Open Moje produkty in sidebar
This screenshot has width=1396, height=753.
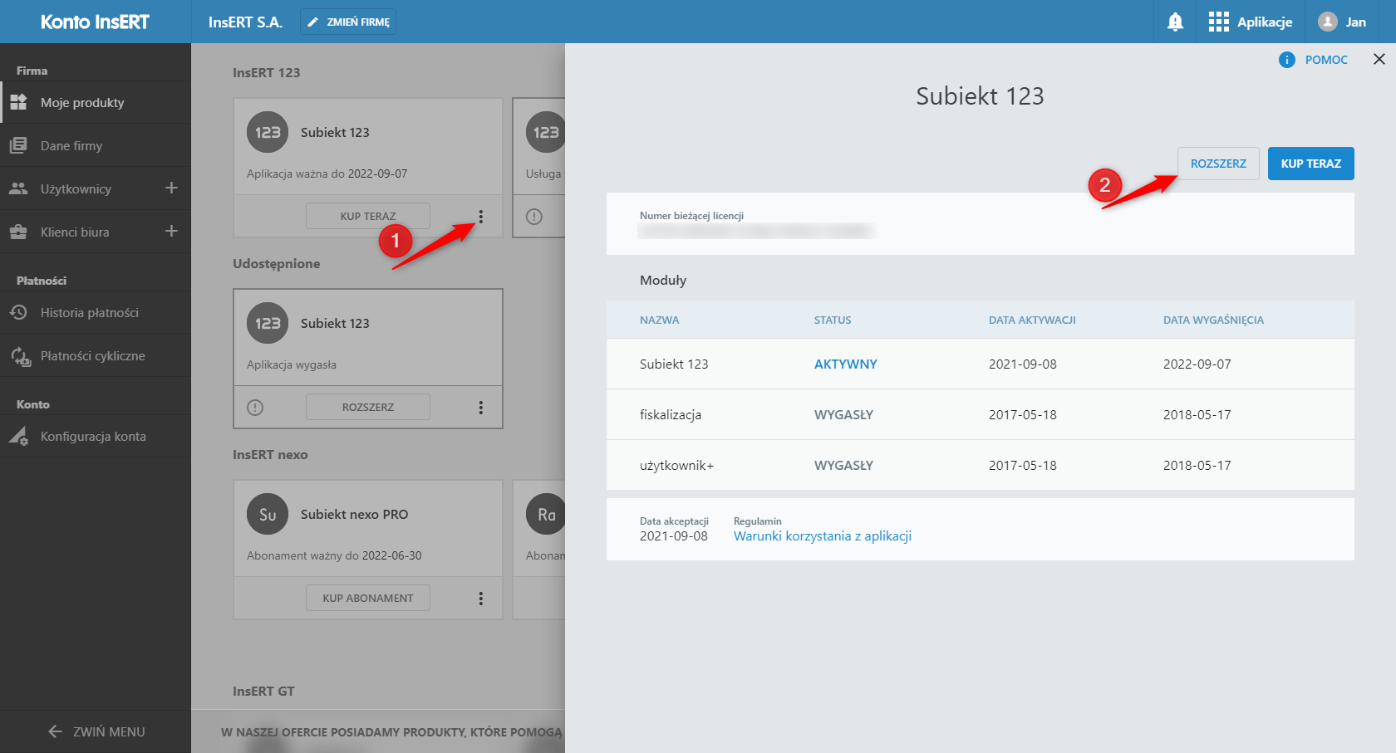tap(96, 102)
